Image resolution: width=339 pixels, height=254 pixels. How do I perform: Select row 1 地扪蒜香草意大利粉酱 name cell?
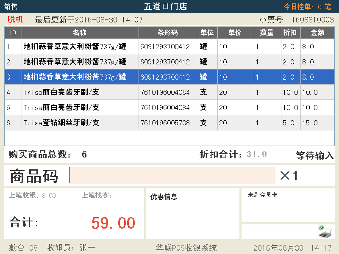(80, 47)
